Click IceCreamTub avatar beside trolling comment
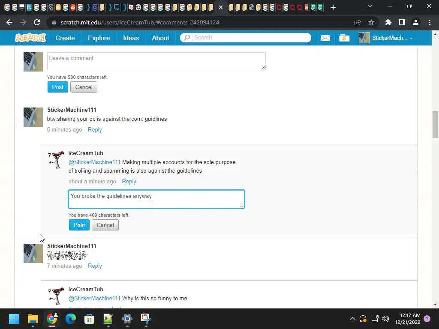 tap(56, 160)
